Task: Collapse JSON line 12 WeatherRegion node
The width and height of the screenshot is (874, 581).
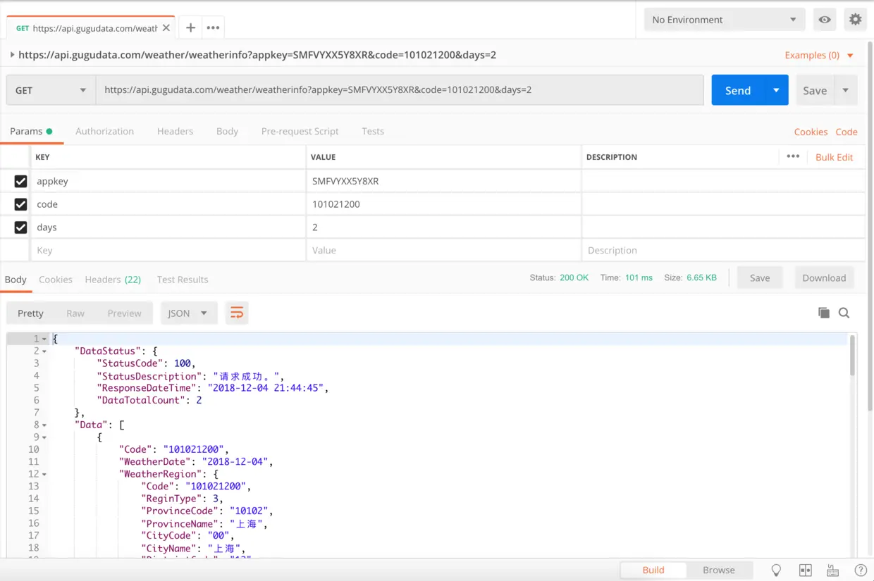Action: pos(44,474)
